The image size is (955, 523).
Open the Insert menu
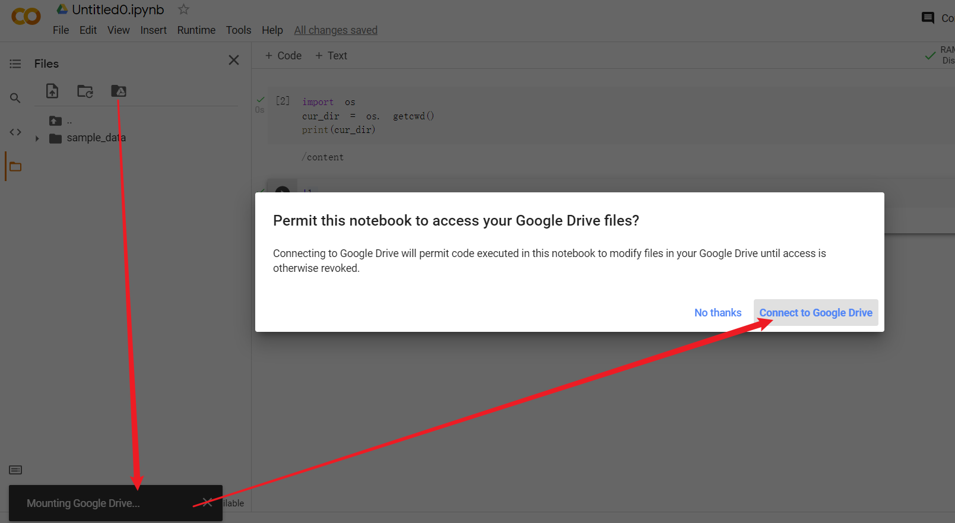pos(153,30)
